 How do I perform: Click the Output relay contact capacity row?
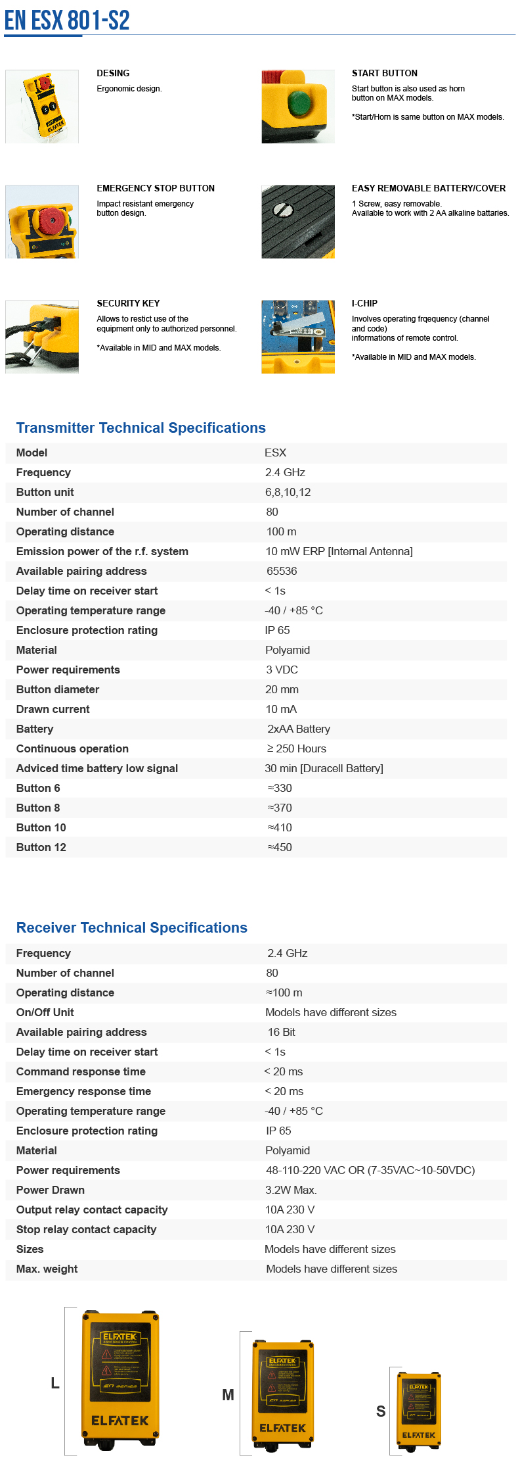[92, 1210]
